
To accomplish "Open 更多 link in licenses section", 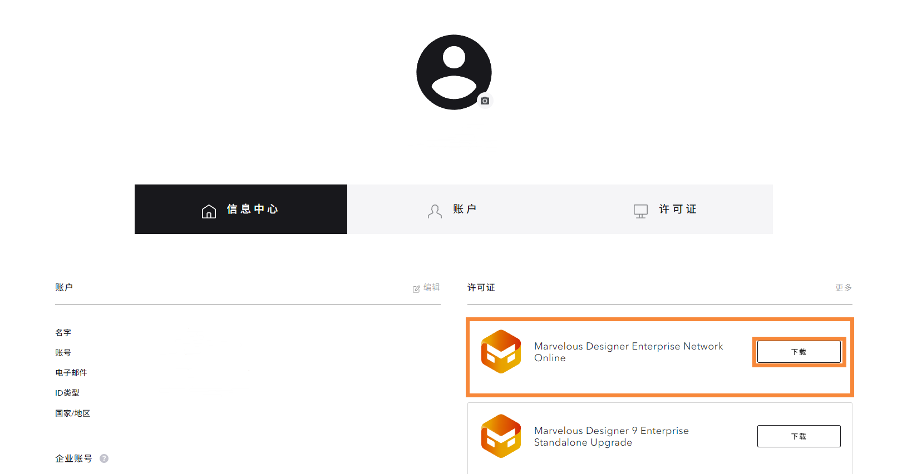I will pyautogui.click(x=844, y=287).
